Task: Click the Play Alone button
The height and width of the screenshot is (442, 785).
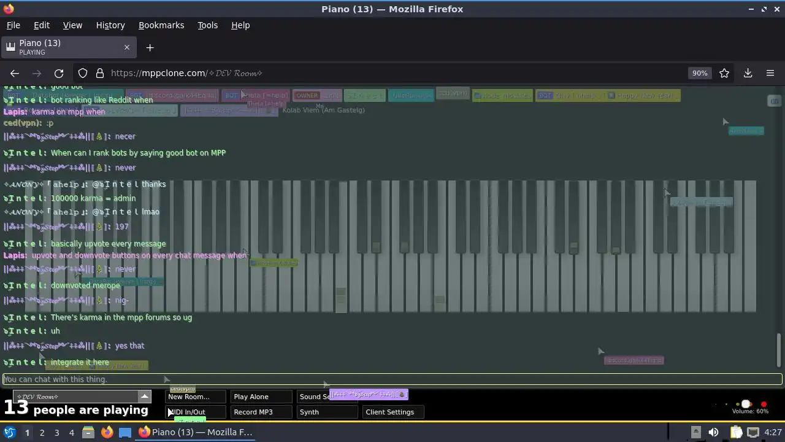Action: (x=261, y=397)
